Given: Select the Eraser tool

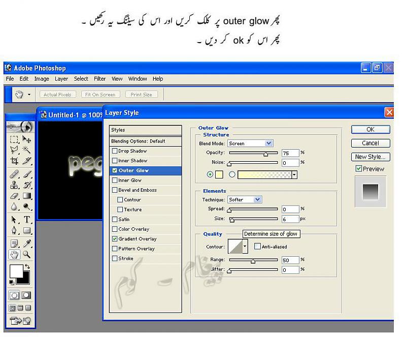Looking at the screenshot, I should [x=15, y=196].
